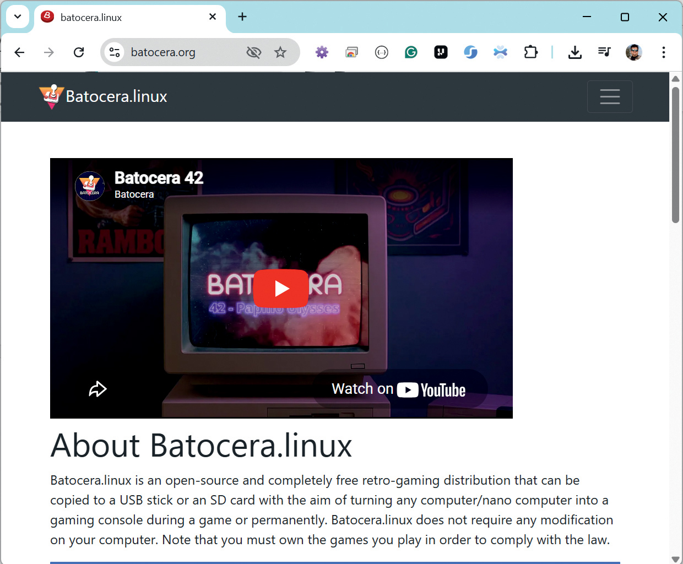Open the Chrome profile avatar

(634, 52)
